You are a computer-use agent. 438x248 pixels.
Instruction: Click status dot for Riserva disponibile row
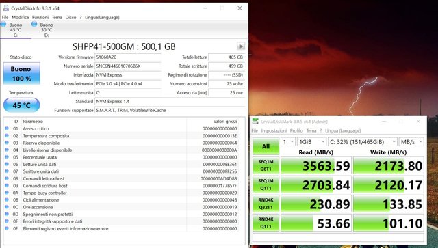point(7,143)
